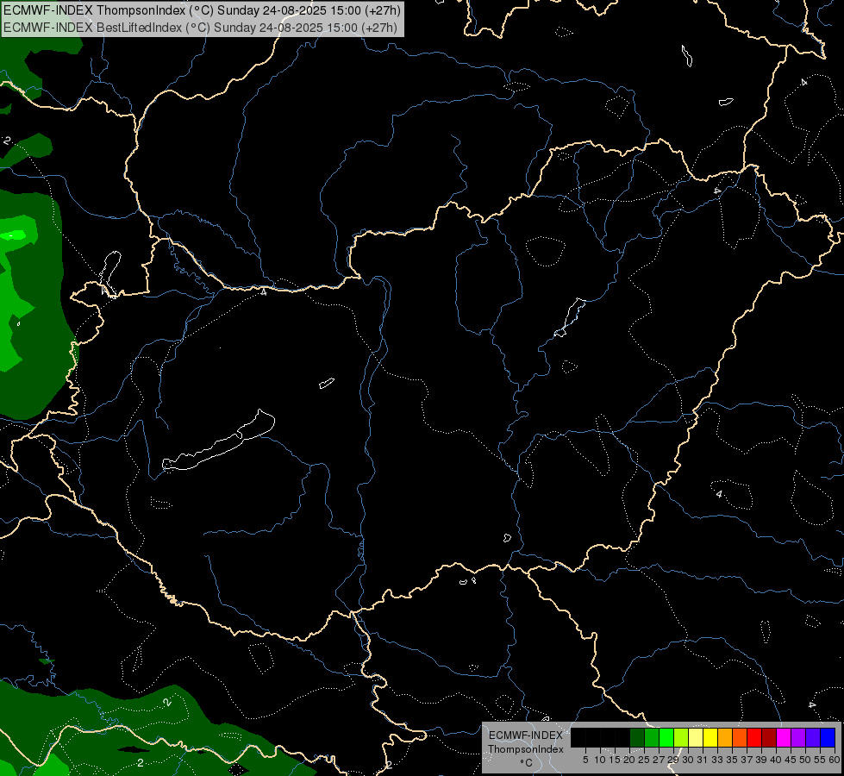Click legend scale value '20'
Screen dimensions: 844x776
pos(629,760)
